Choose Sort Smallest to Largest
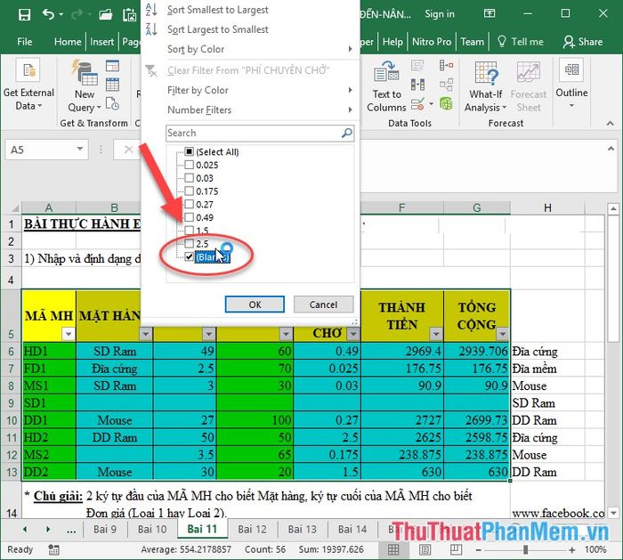Screen dimensions: 623x560 point(217,10)
